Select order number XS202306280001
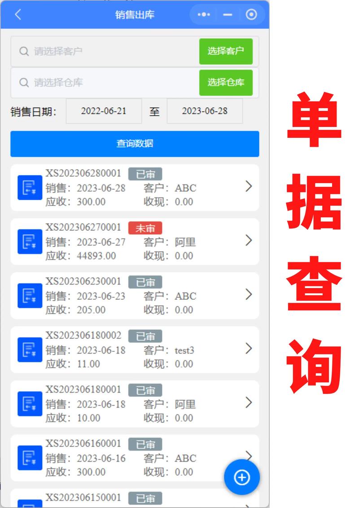Viewport: 359px width, 508px height. (83, 173)
